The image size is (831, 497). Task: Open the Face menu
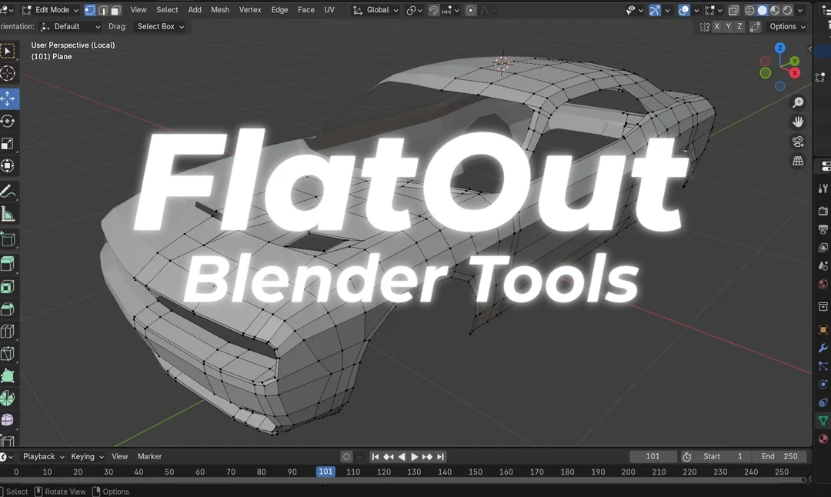(x=305, y=10)
